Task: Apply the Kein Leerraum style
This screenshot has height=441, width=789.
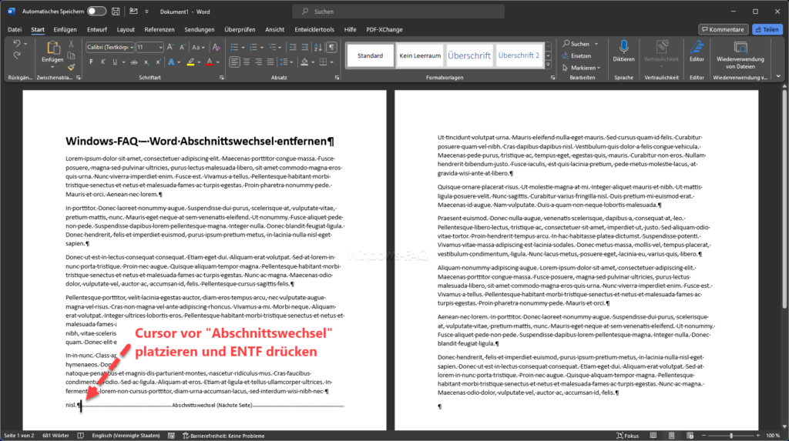Action: coord(420,55)
